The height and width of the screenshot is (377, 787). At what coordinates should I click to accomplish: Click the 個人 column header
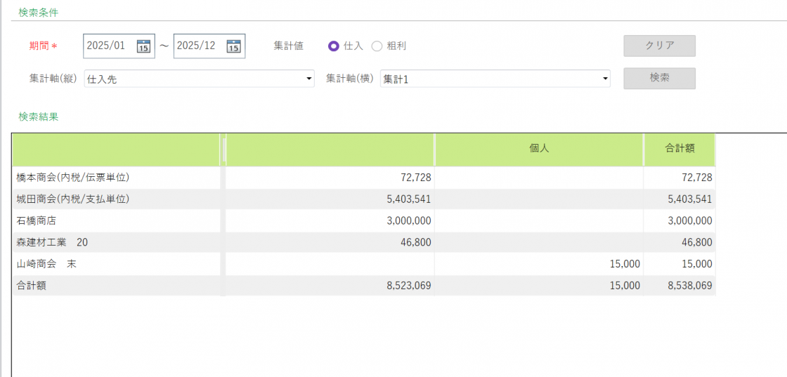tap(539, 149)
